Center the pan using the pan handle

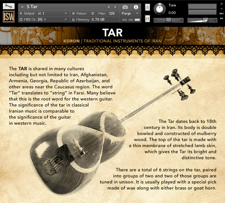[168, 20]
